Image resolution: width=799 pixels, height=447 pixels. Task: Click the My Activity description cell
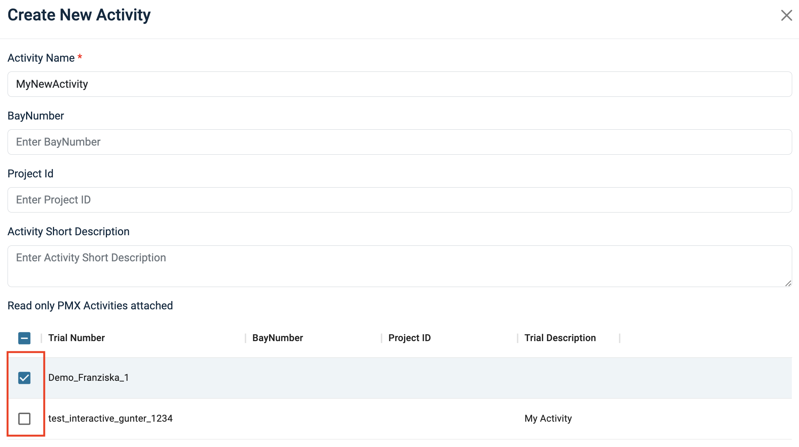point(548,419)
